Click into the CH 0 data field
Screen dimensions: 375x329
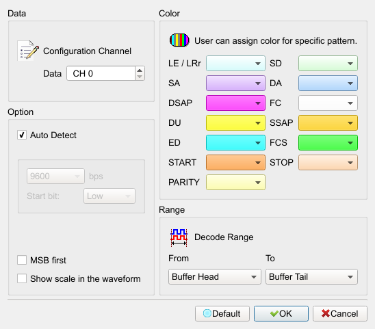(101, 73)
